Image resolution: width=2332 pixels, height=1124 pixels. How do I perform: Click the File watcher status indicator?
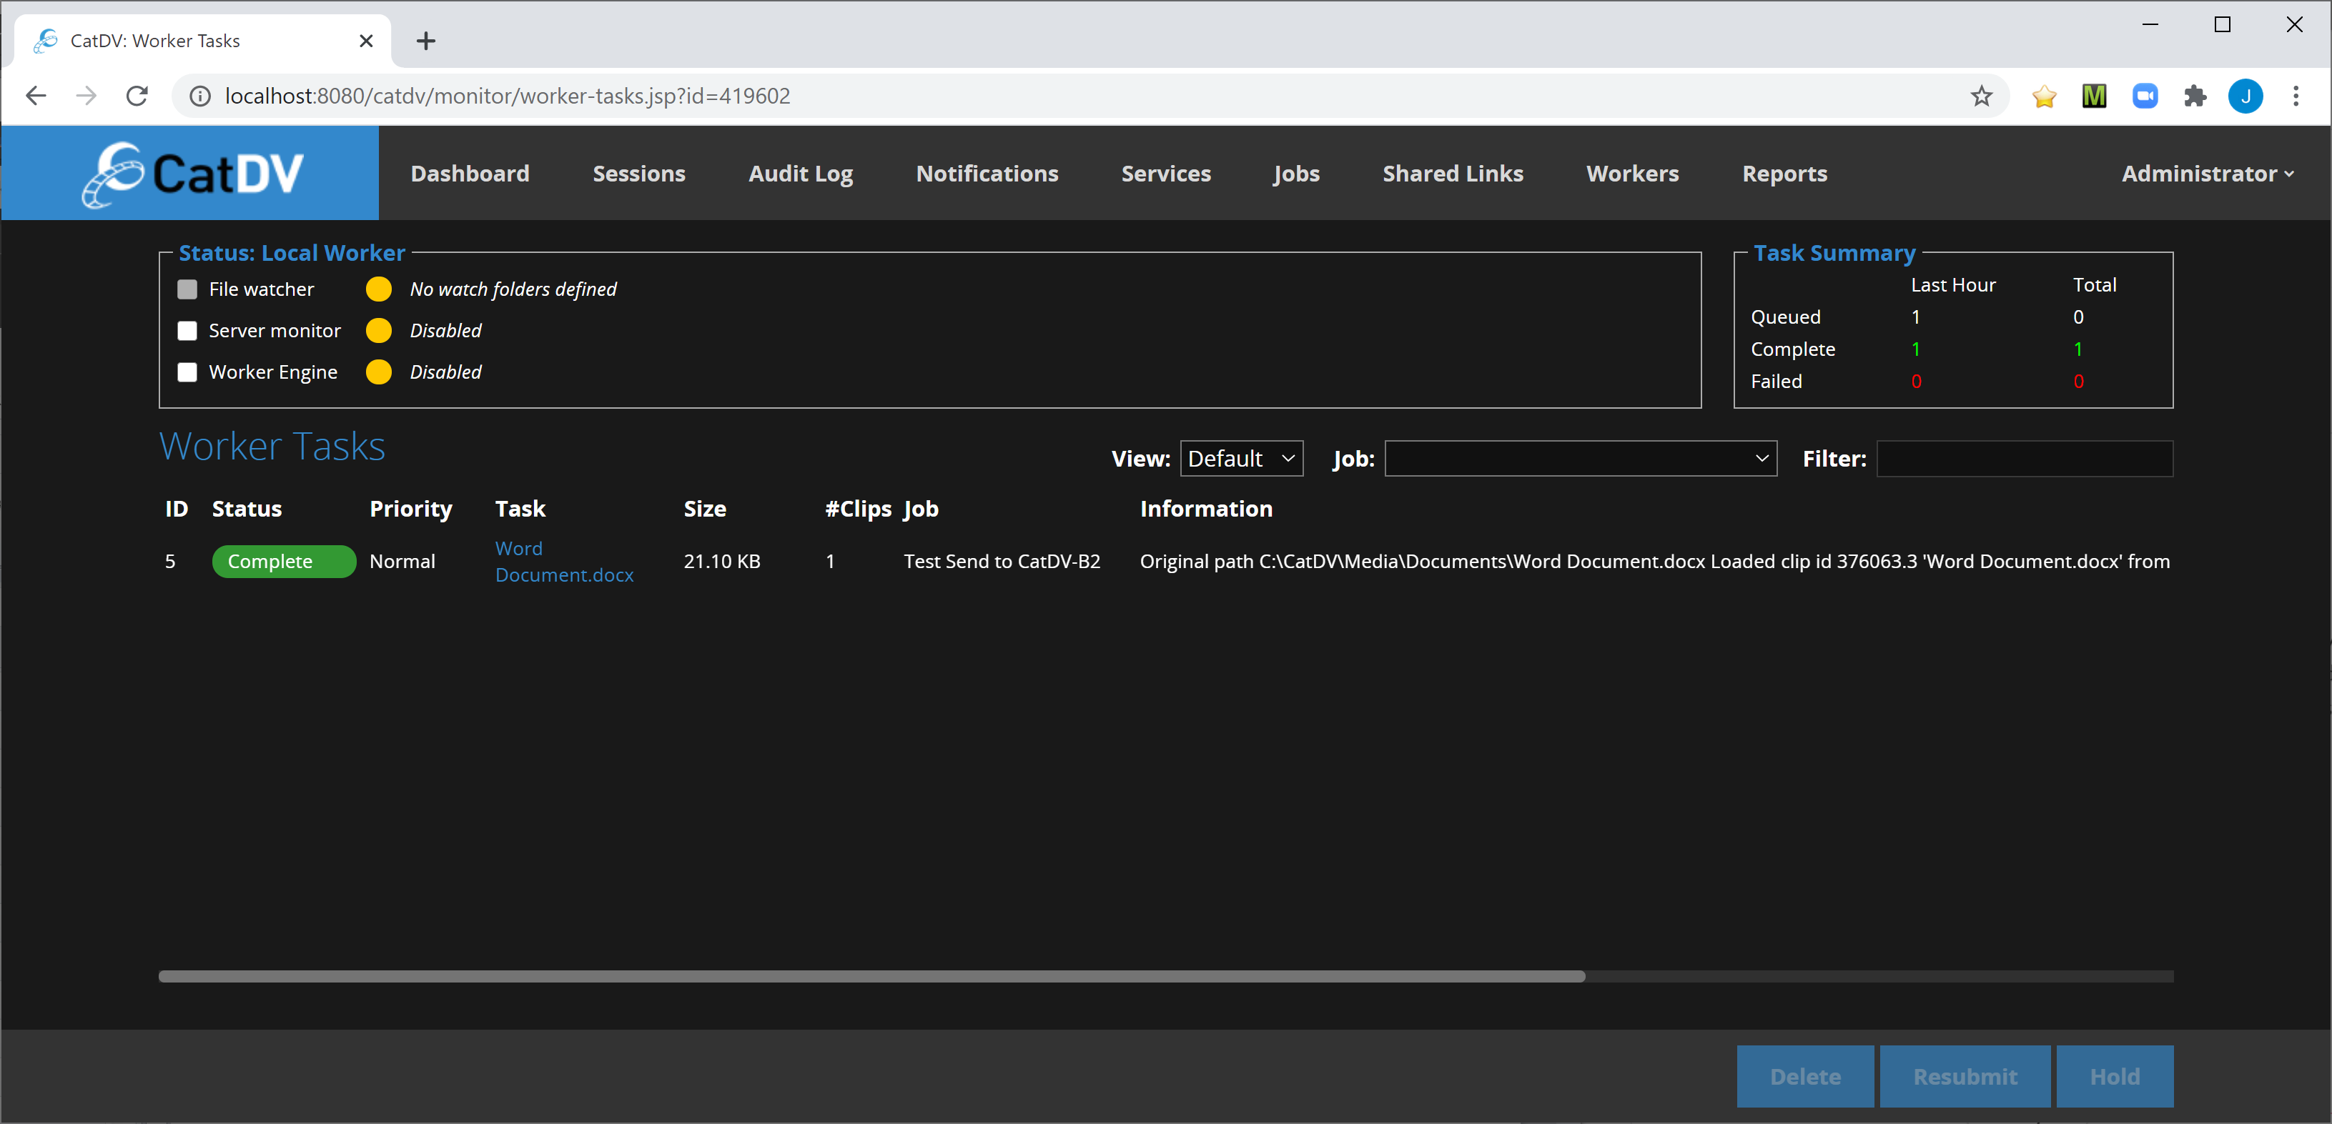click(378, 289)
